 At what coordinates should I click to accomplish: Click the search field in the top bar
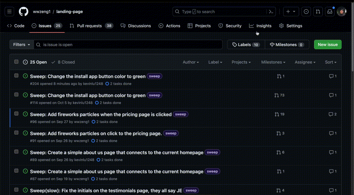click(x=225, y=11)
